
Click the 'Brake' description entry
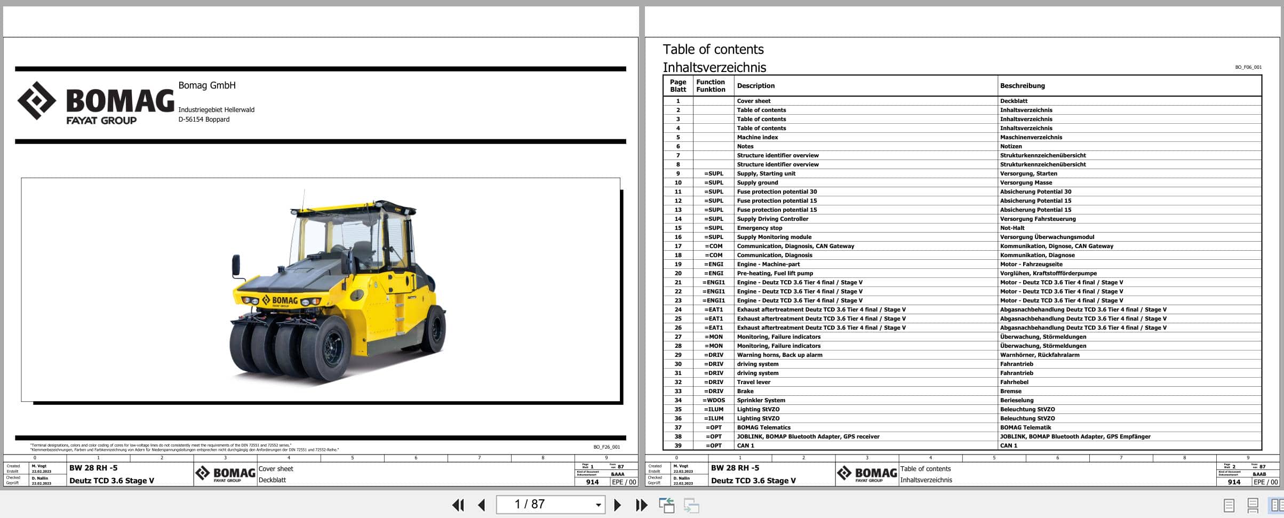tap(745, 391)
